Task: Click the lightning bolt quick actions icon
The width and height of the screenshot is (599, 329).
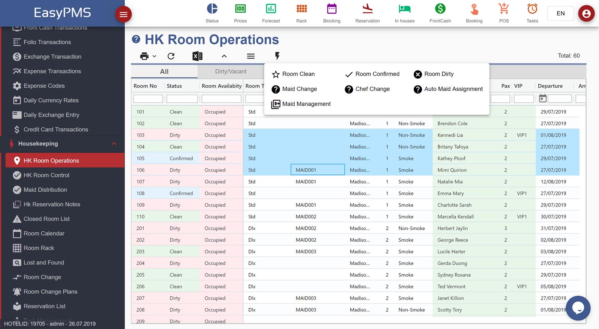Action: pos(277,56)
